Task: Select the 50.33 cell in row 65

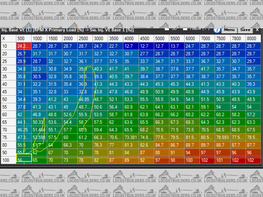Action: tap(39, 122)
